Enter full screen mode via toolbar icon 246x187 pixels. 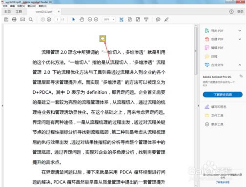138,20
